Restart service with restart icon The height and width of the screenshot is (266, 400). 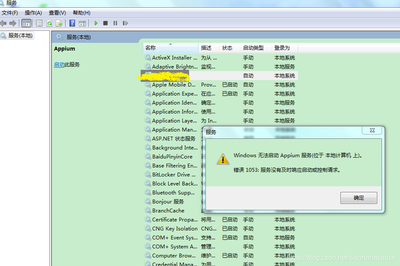[x=125, y=23]
